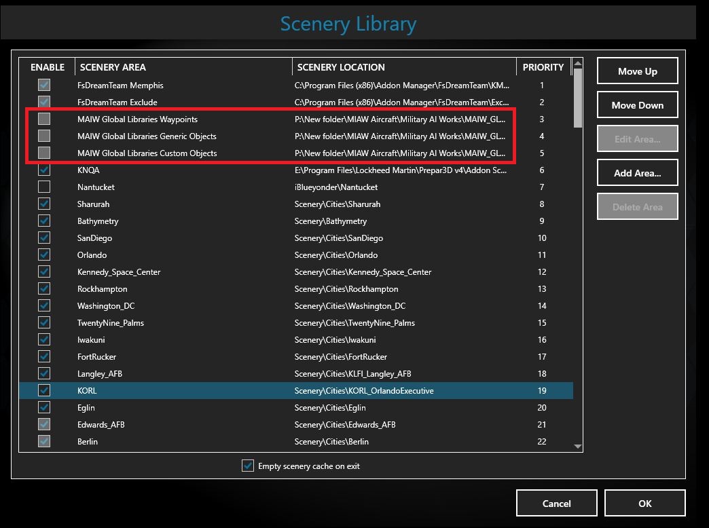Image resolution: width=709 pixels, height=528 pixels.
Task: Select the Sharurah scenery area name
Action: (x=93, y=204)
